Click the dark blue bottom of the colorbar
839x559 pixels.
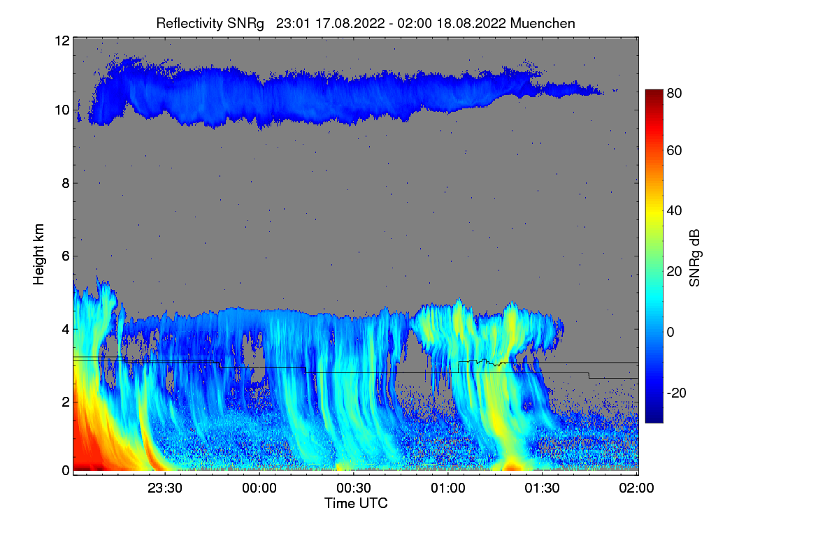[654, 417]
